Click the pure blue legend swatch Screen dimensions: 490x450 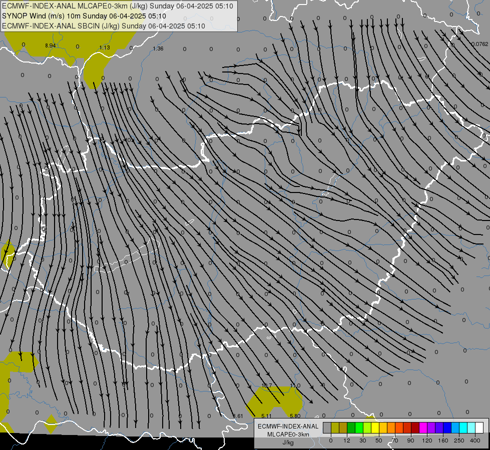tap(447, 427)
